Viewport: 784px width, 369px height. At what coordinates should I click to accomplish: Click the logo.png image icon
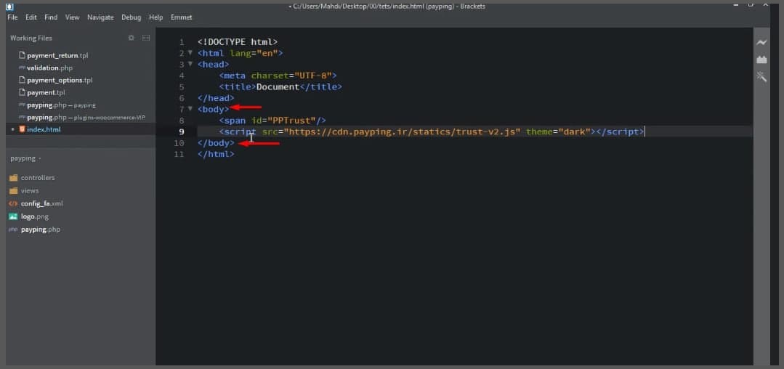point(14,216)
